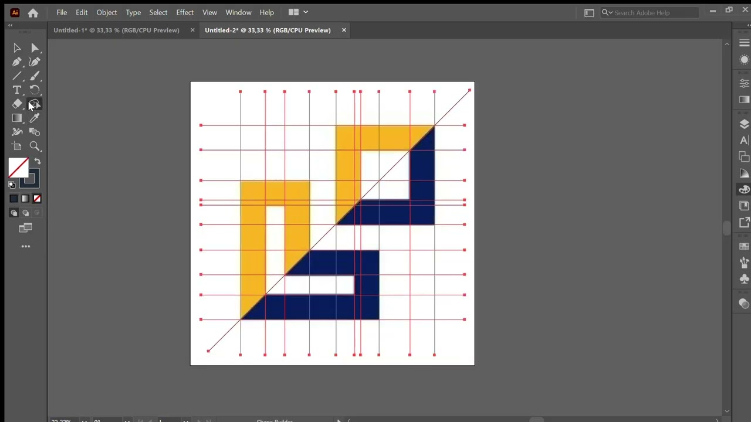The width and height of the screenshot is (751, 422).
Task: Enable Draw Inside mode
Action: [x=37, y=213]
